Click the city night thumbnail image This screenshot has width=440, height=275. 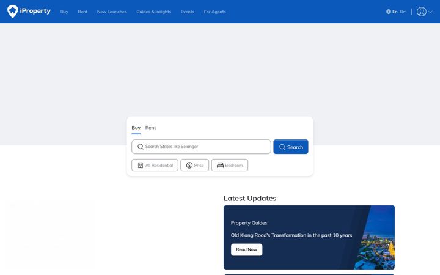coord(375,237)
